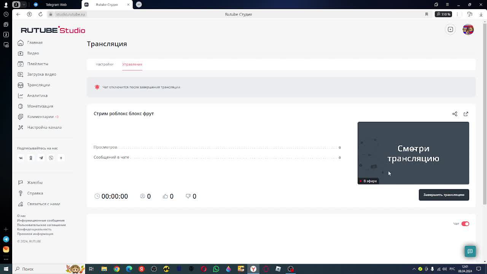Click the Telegram social icon in sidebar

41,158
